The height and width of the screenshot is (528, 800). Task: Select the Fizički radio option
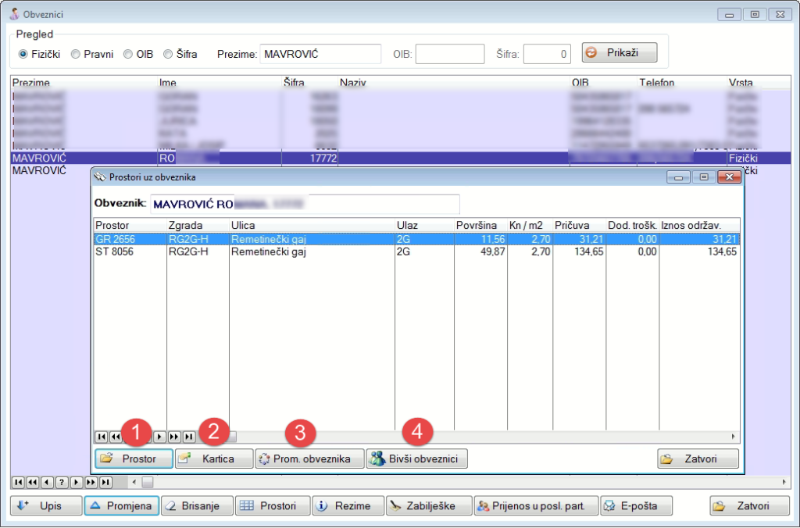coord(23,55)
